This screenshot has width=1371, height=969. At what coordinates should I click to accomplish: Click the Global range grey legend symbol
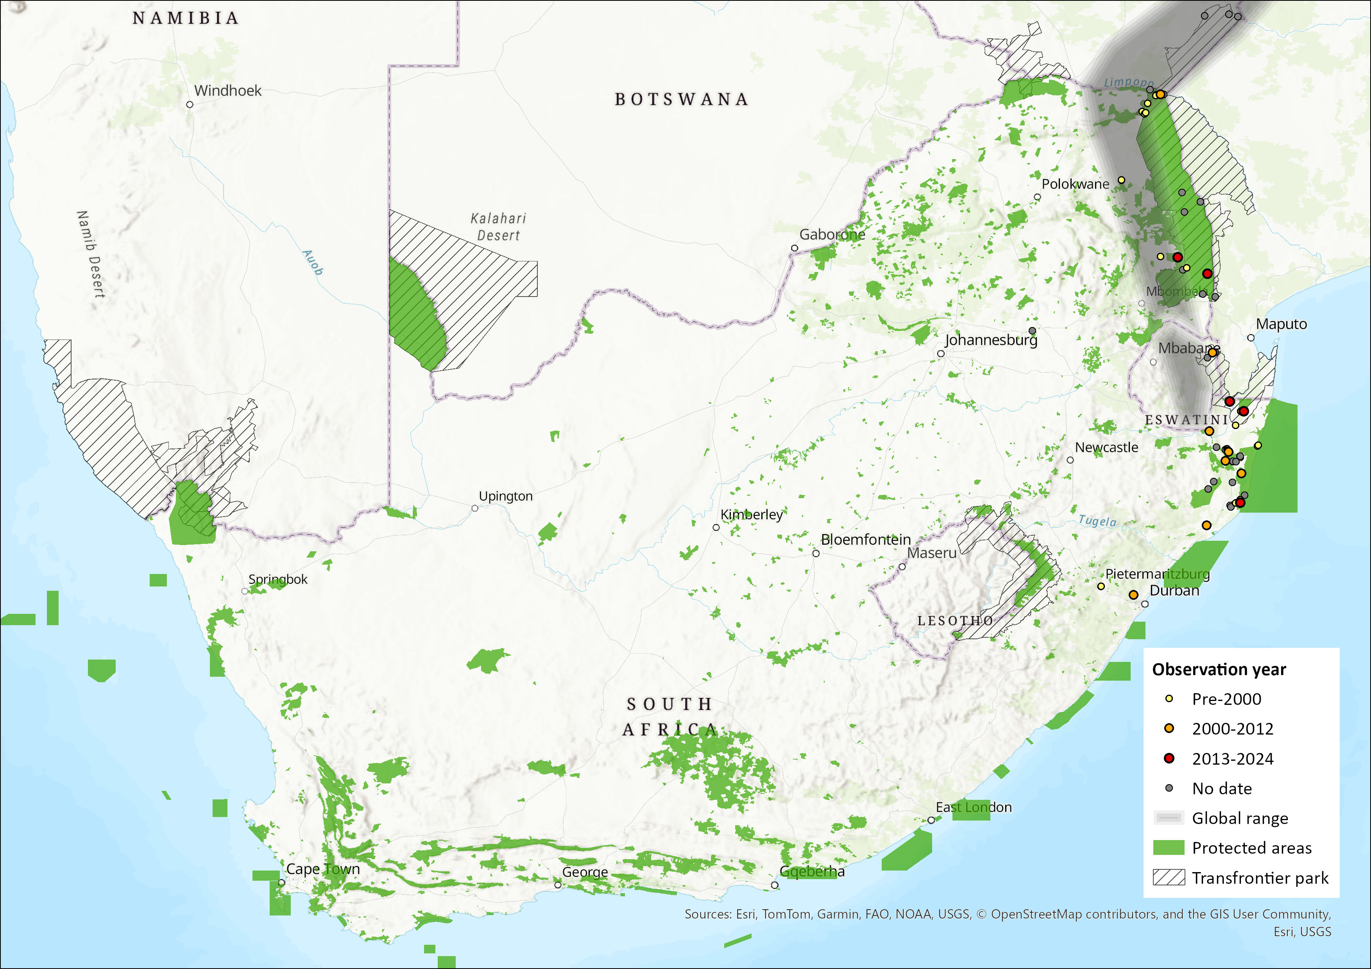coord(1169,818)
